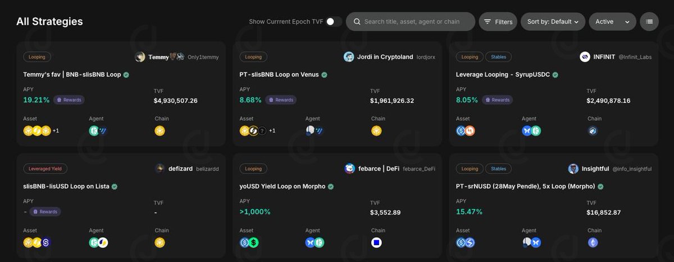Click Stables tag on PT-srNUSD card
The image size is (674, 262).
click(x=498, y=169)
